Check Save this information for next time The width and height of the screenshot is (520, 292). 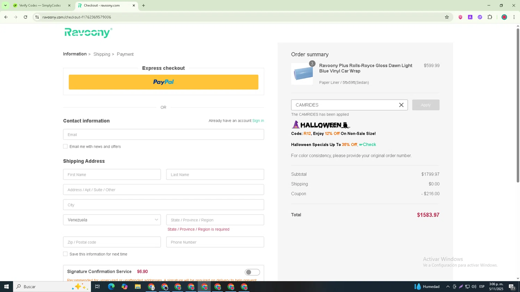click(x=65, y=254)
